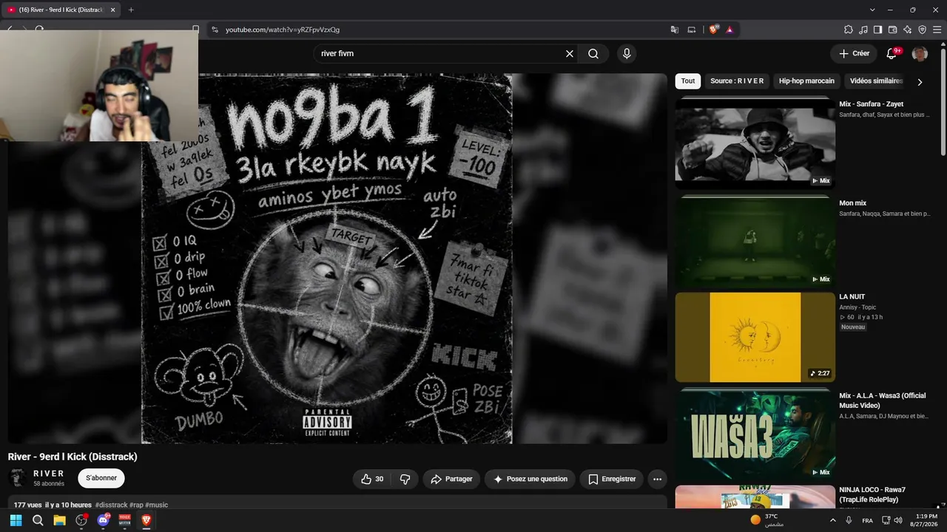The image size is (947, 532).
Task: Select the 'Hip-hop marocain' chip
Action: click(806, 81)
